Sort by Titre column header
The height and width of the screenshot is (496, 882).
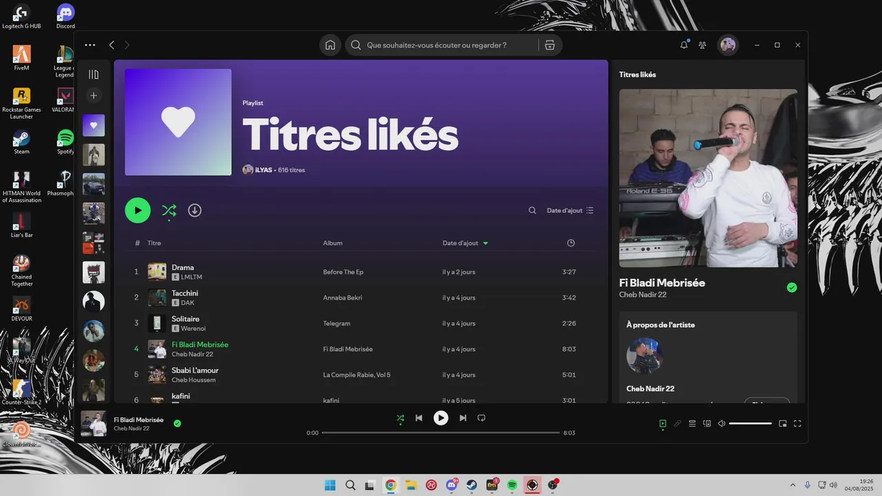(154, 243)
